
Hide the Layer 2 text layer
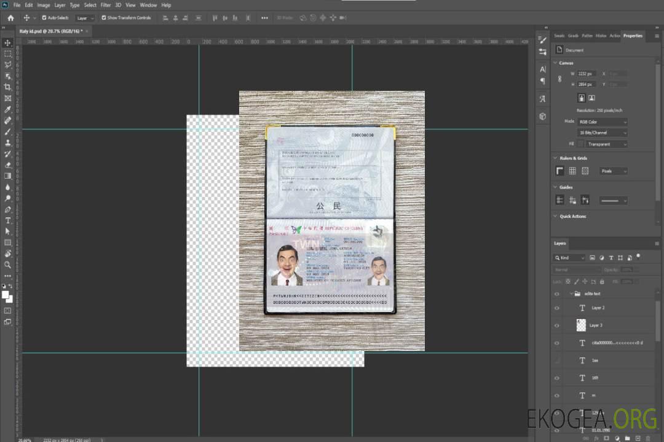point(557,308)
